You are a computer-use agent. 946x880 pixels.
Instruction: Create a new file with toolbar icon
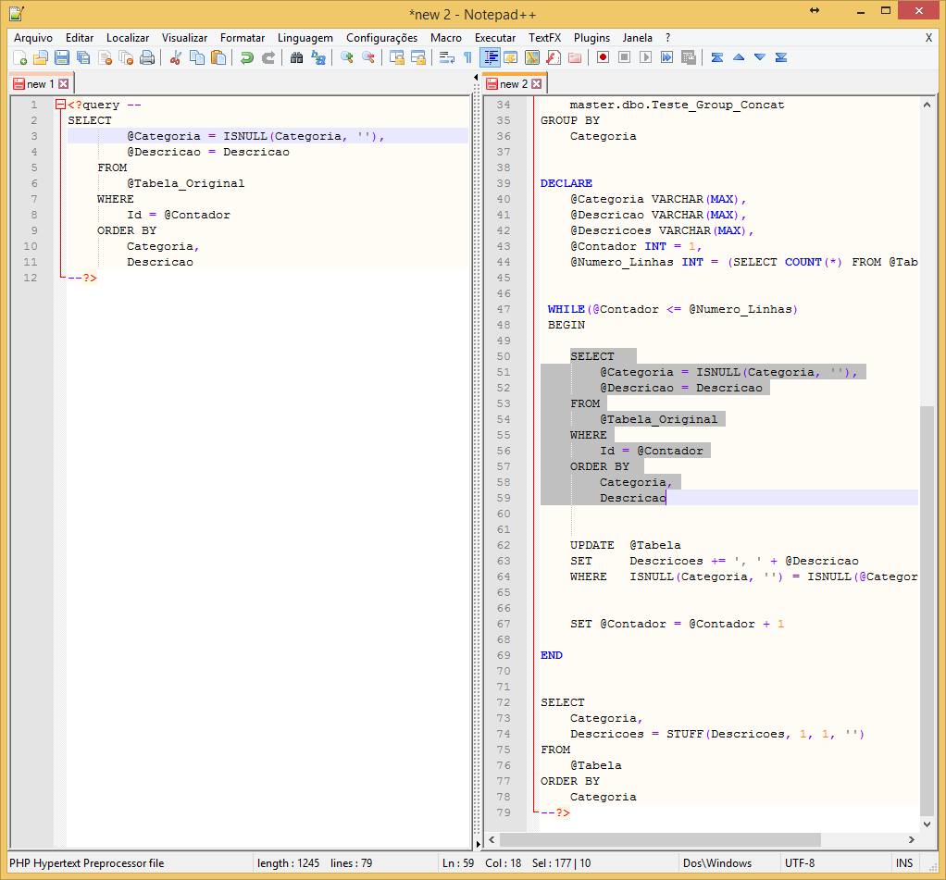click(x=19, y=58)
